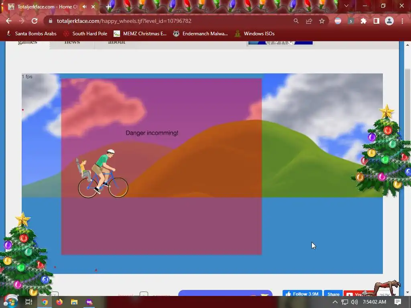Switch to Chrome on taskbar

point(45,302)
